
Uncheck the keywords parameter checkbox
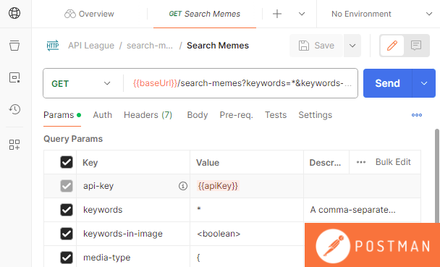point(67,210)
